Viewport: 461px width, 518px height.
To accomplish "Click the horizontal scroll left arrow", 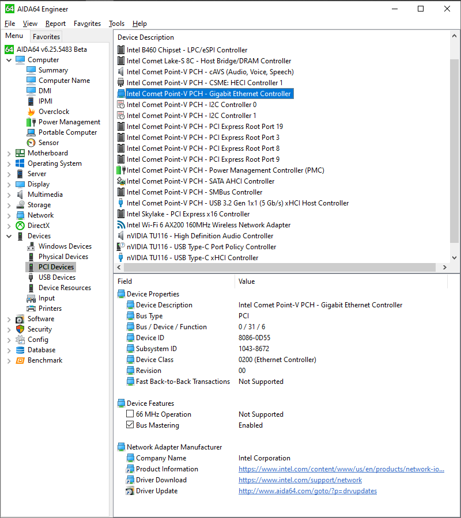I will (119, 267).
